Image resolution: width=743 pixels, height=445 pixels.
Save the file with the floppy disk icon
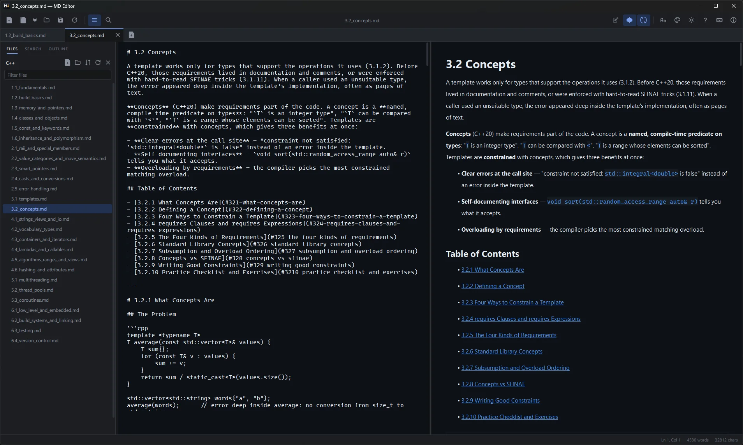click(x=60, y=20)
